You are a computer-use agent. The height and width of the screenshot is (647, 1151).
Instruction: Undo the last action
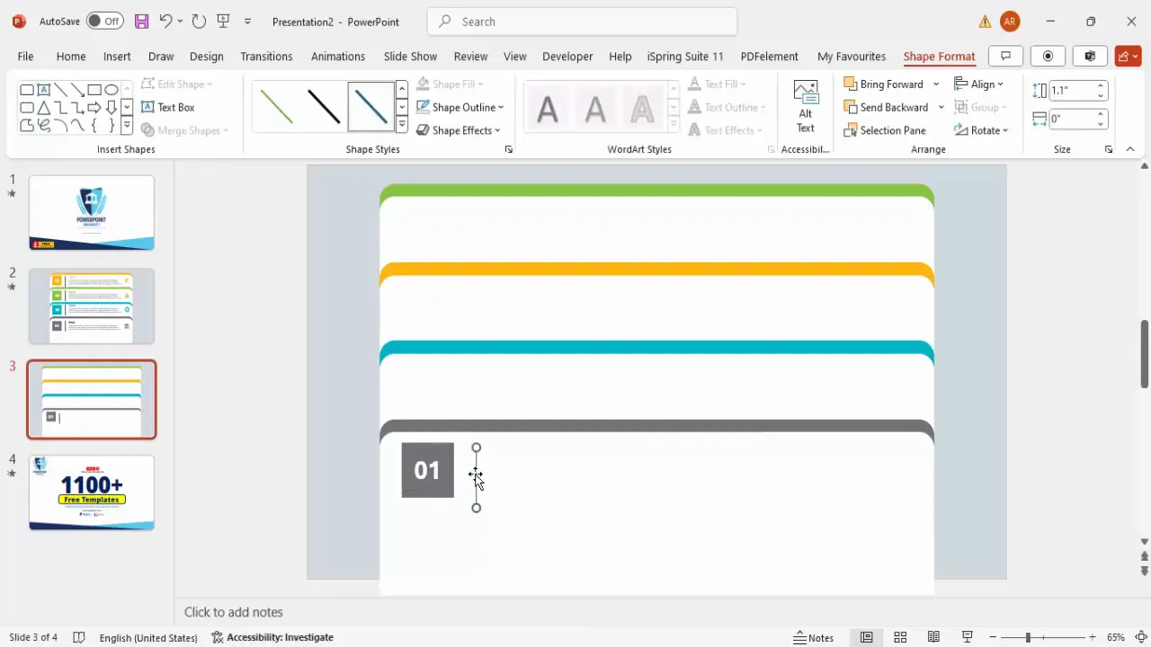pos(165,22)
